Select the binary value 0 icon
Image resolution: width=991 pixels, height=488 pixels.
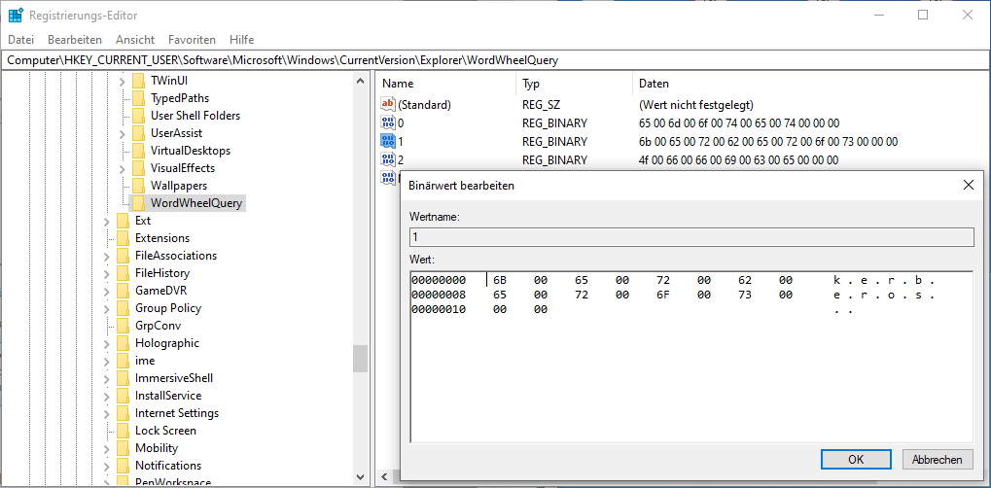388,123
